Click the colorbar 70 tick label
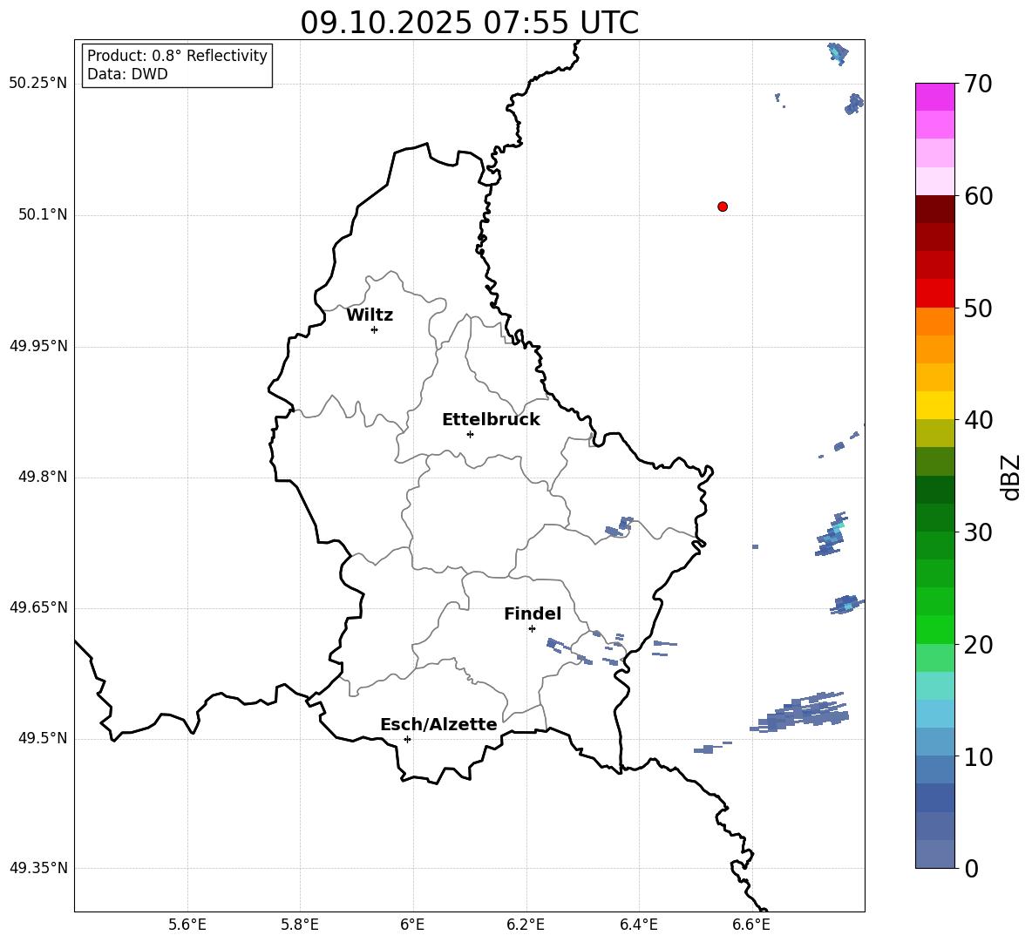The width and height of the screenshot is (1032, 942). 978,84
